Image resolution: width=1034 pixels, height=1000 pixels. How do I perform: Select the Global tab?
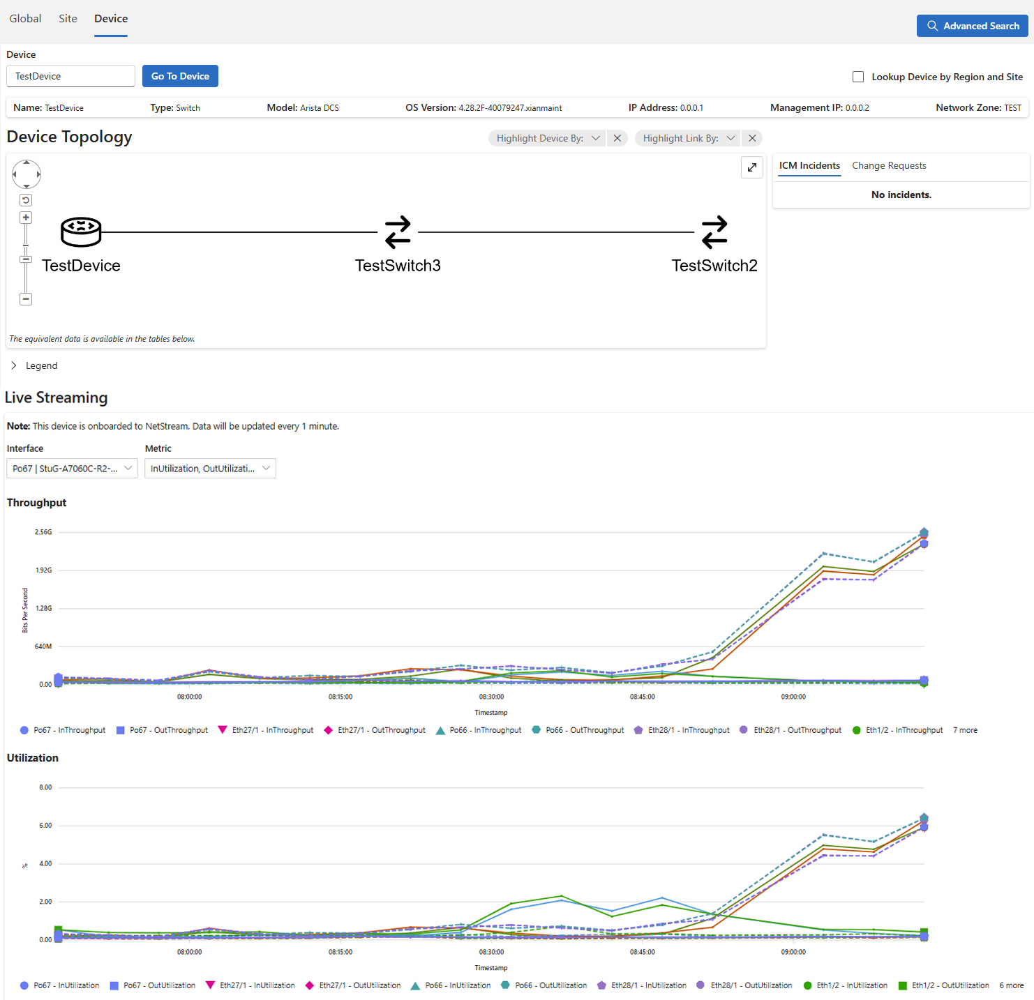(25, 18)
